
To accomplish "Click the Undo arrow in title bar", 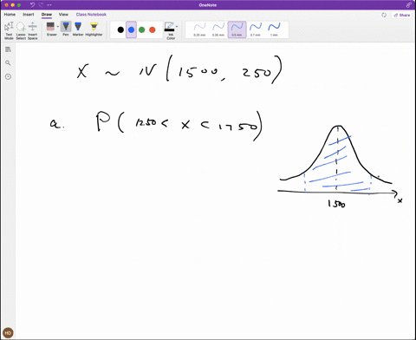I will pyautogui.click(x=32, y=5).
